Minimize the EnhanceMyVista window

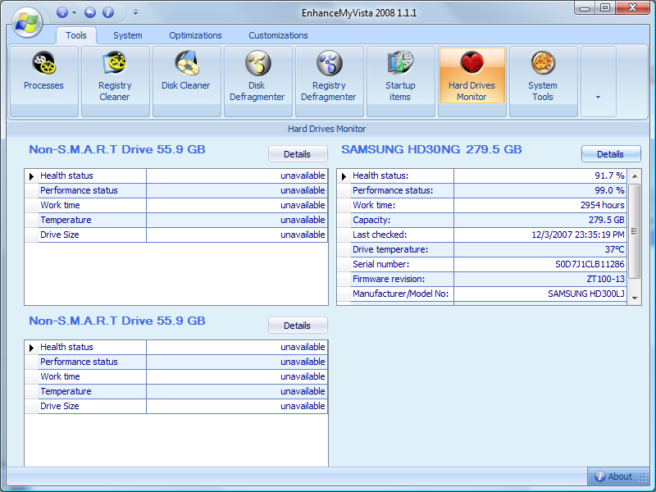[585, 8]
